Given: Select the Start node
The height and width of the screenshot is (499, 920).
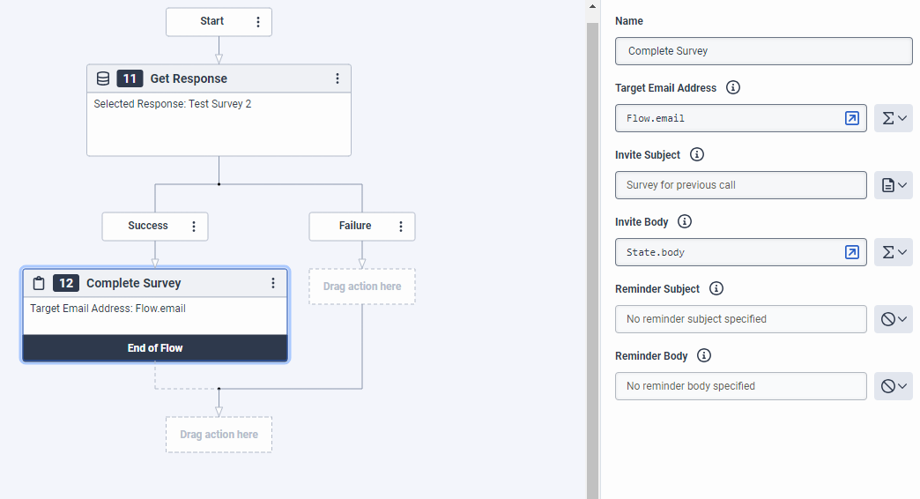Looking at the screenshot, I should pos(211,22).
